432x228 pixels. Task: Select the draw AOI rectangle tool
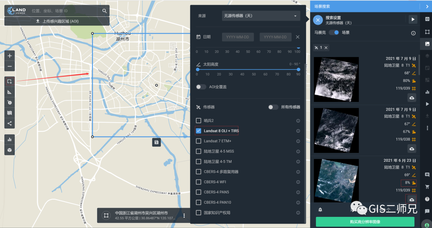point(10,81)
